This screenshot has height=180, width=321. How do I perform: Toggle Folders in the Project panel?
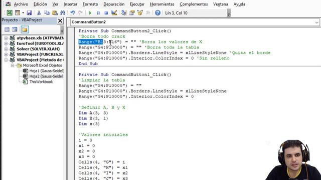[x=25, y=29]
